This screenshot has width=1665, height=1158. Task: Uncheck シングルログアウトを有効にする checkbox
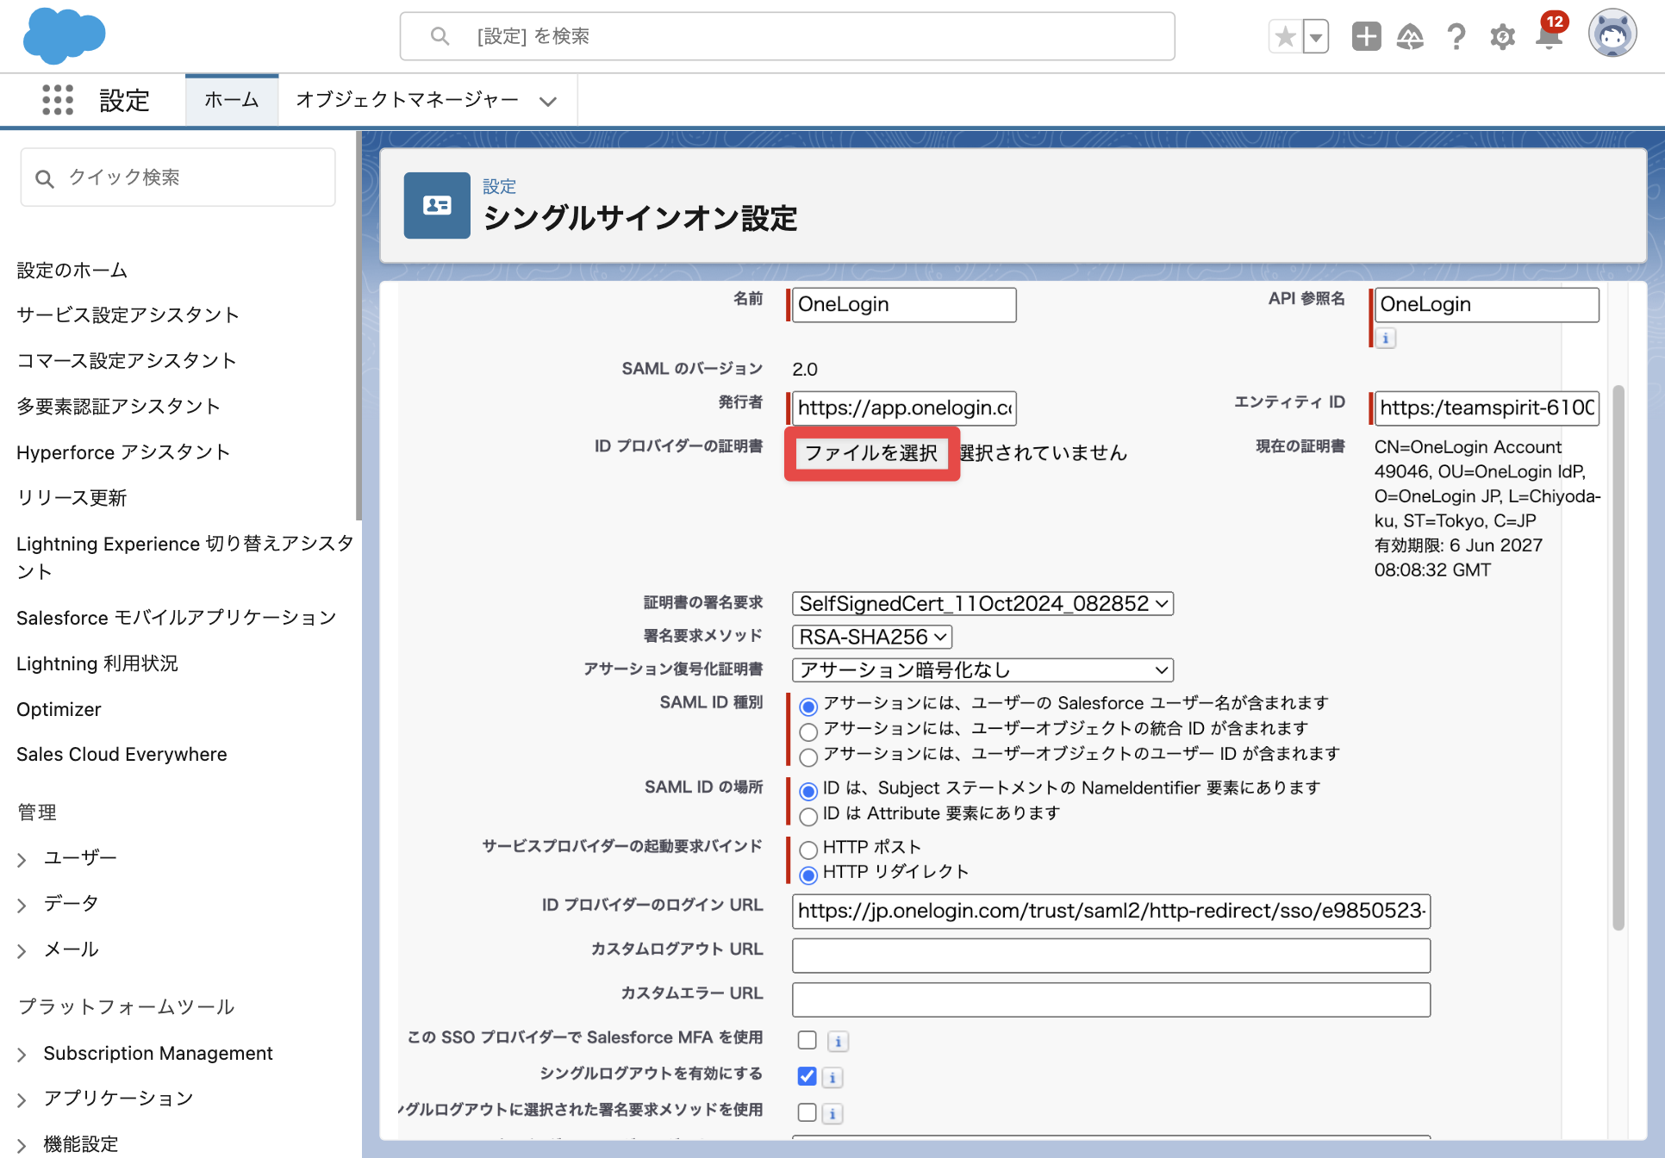pos(807,1076)
